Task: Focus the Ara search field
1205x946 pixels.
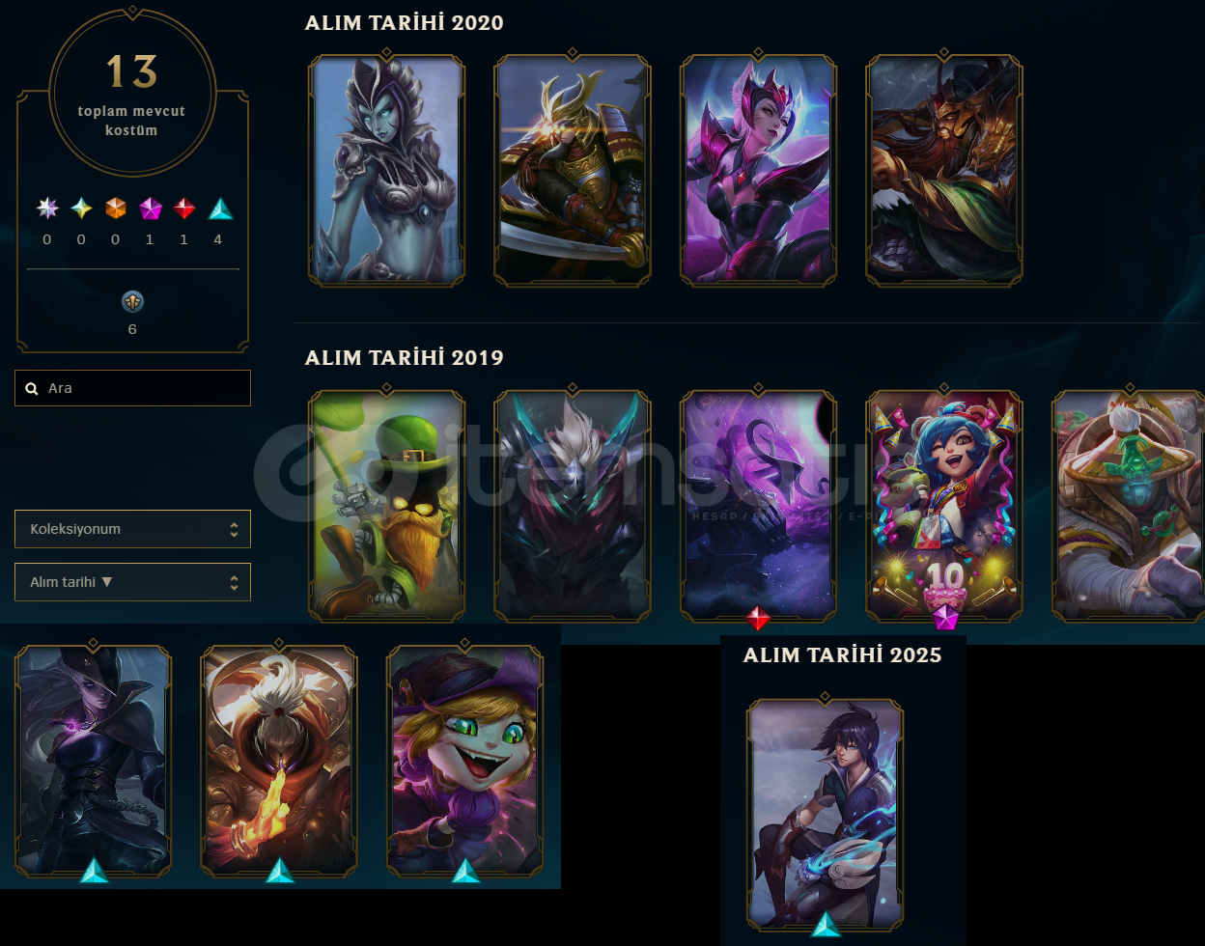Action: (132, 388)
